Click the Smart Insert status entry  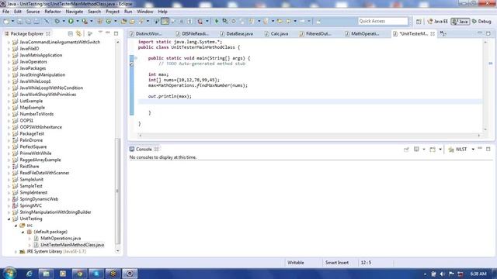pos(337,263)
